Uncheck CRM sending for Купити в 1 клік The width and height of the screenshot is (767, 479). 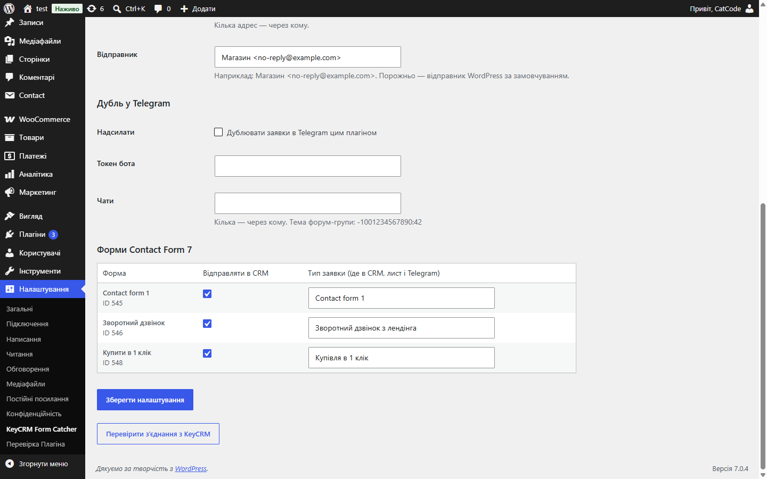(207, 353)
